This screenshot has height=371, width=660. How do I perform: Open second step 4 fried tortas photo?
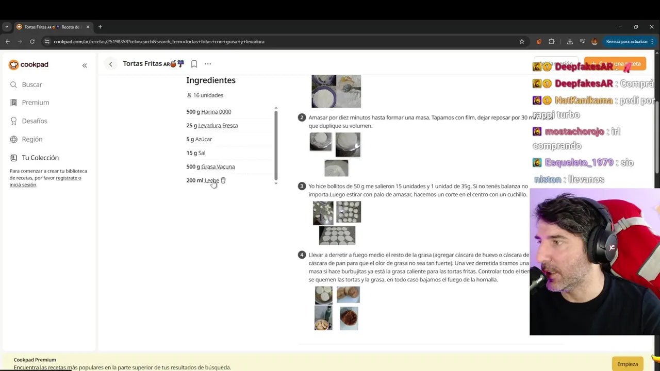pos(348,295)
